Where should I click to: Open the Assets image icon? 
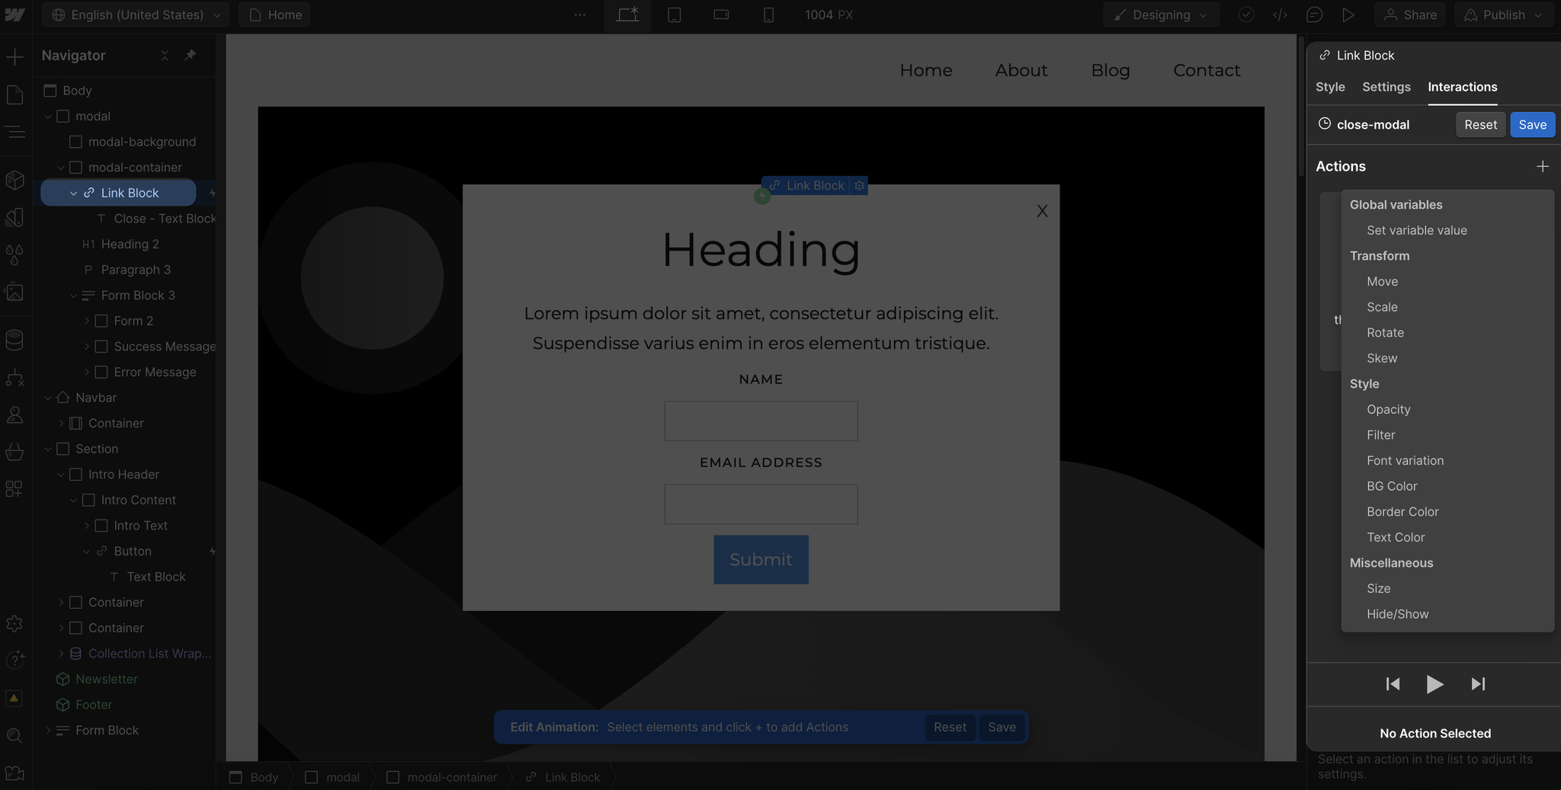tap(14, 293)
